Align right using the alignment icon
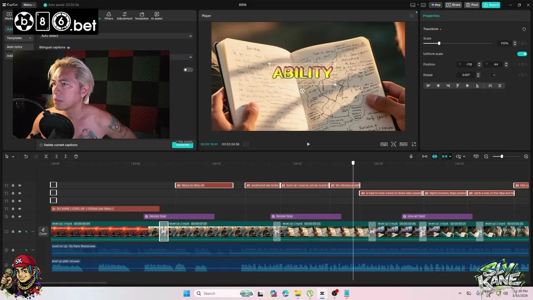 click(x=448, y=85)
